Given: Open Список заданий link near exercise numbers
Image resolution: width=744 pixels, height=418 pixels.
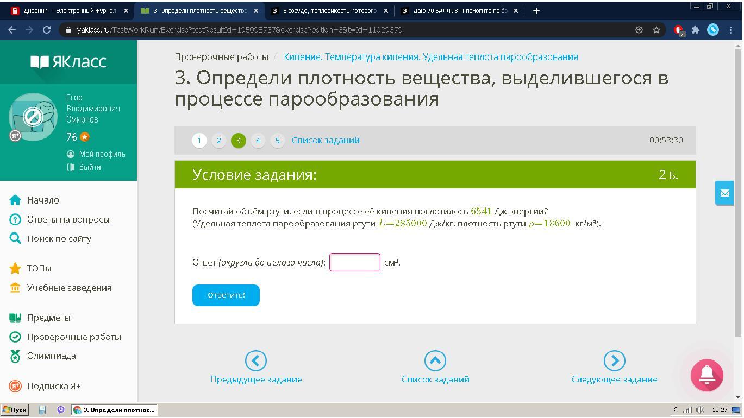Looking at the screenshot, I should [326, 140].
